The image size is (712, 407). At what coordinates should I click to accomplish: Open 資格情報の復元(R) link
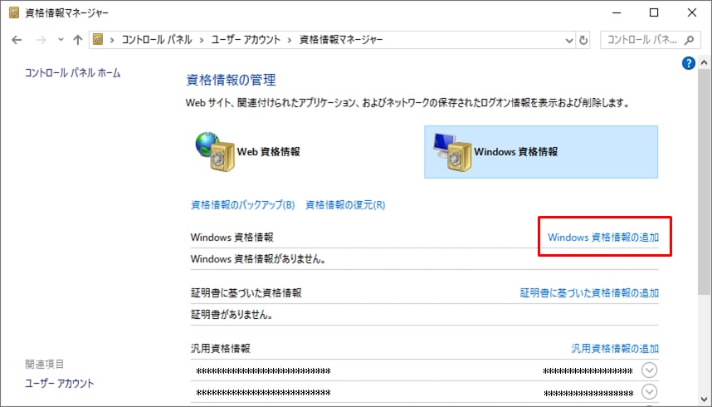(x=345, y=204)
